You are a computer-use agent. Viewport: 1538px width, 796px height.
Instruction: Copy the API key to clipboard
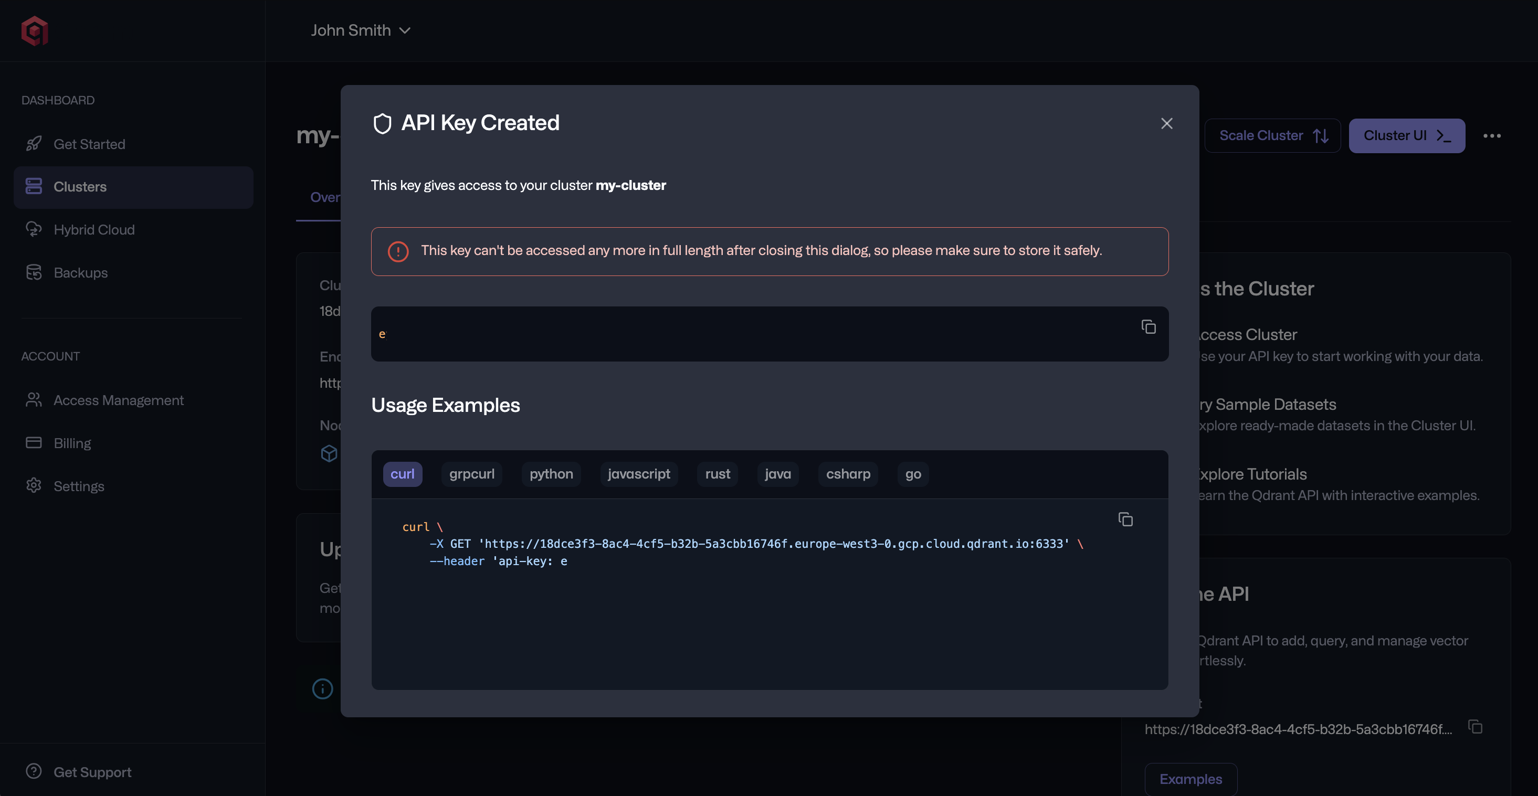coord(1148,326)
